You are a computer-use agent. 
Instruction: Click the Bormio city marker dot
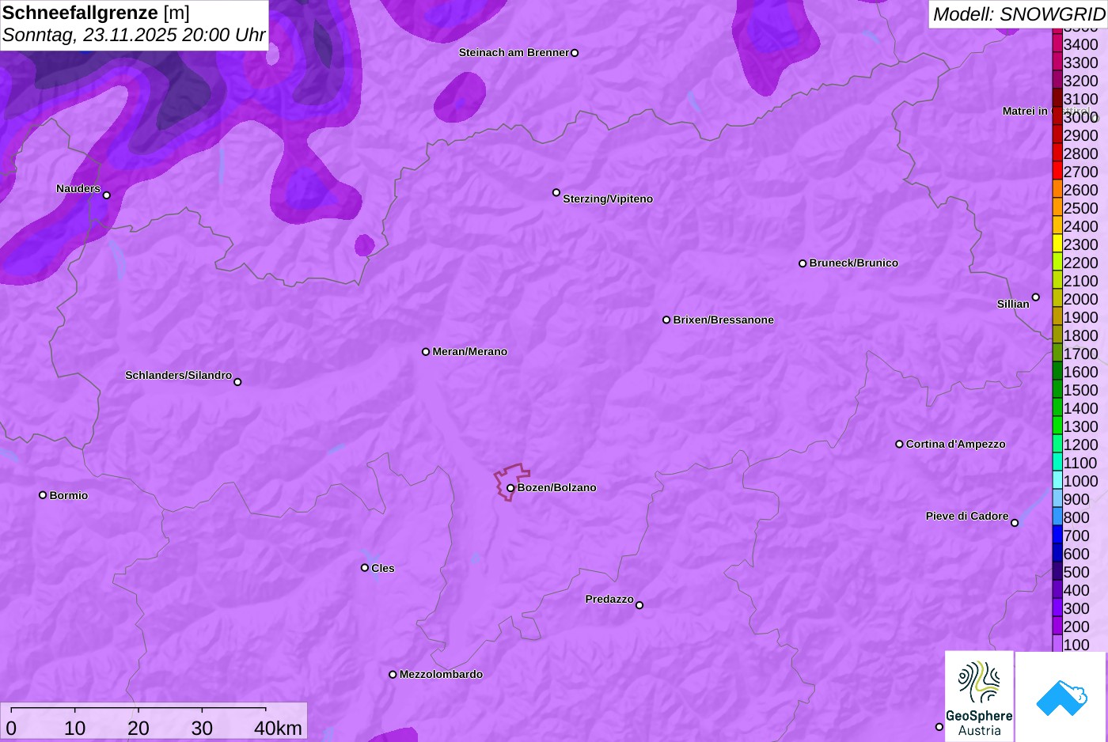[x=43, y=495]
